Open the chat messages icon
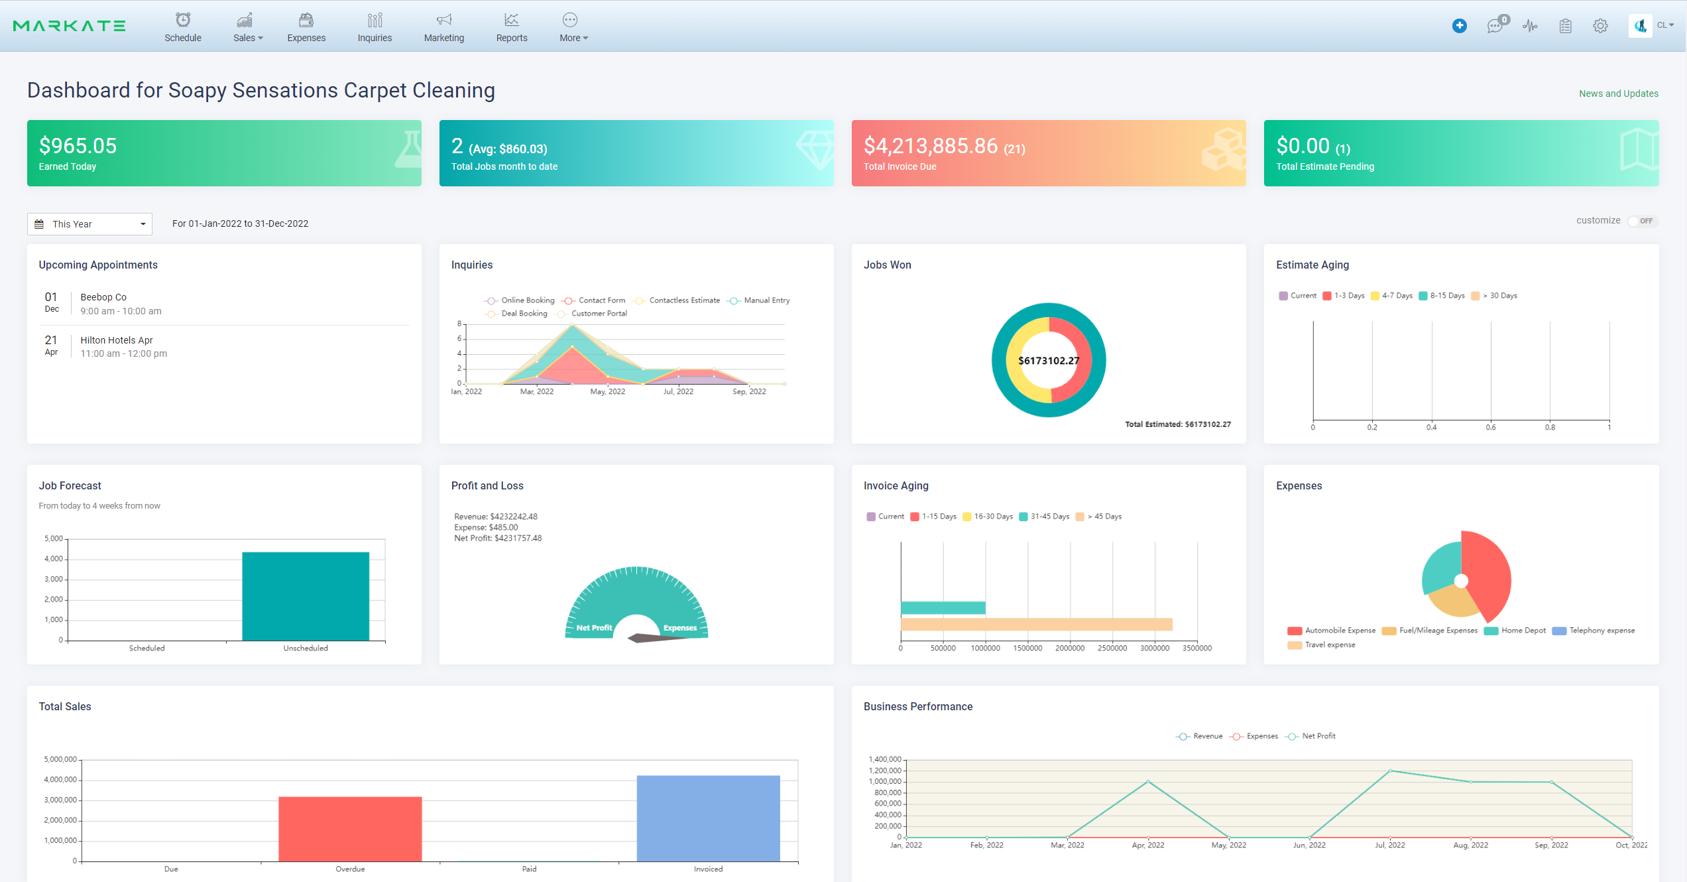The image size is (1687, 882). pos(1494,26)
